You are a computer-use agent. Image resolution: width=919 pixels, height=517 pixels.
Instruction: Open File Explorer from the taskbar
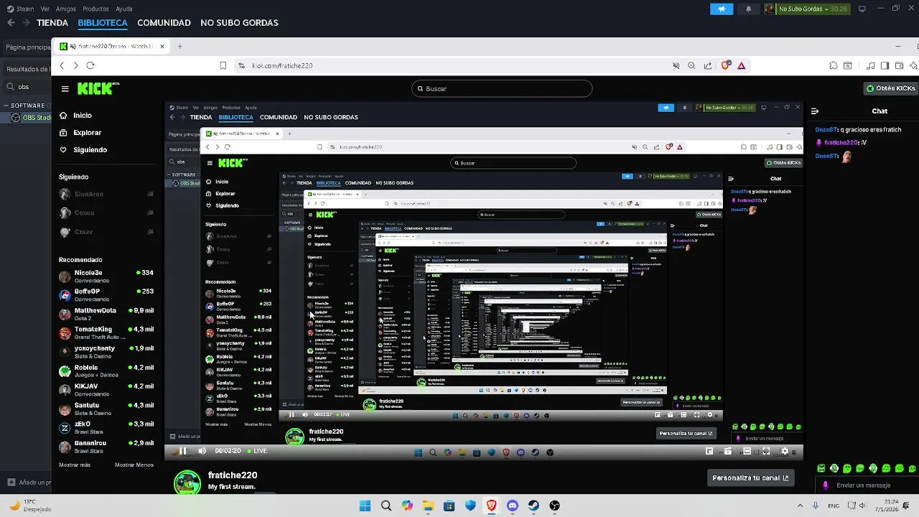pyautogui.click(x=428, y=506)
